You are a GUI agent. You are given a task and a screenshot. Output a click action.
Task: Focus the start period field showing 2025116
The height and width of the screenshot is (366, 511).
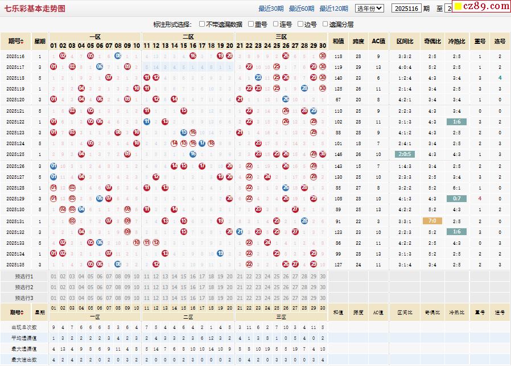[406, 9]
